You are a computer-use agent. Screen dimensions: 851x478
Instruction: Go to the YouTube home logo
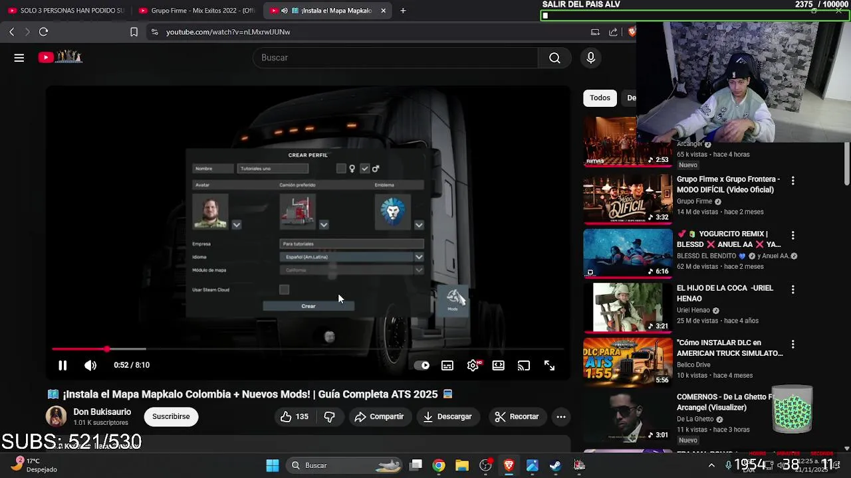60,58
